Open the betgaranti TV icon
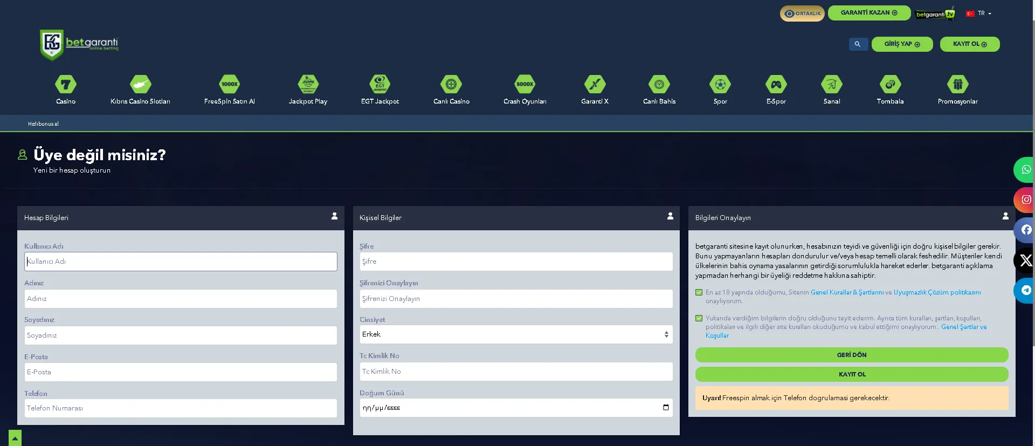This screenshot has height=446, width=1035. 935,14
